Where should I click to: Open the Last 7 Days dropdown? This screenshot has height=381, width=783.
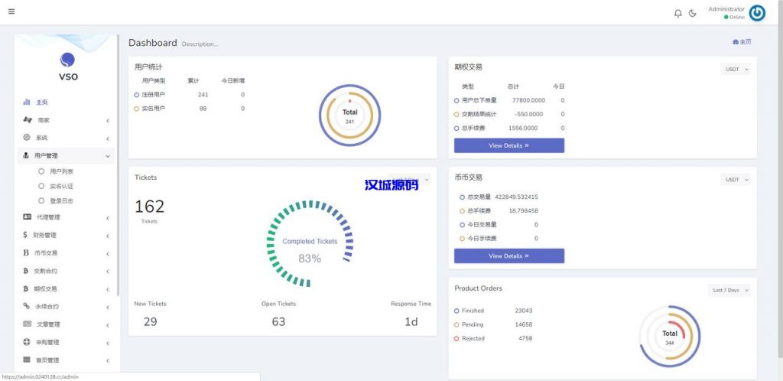[729, 290]
